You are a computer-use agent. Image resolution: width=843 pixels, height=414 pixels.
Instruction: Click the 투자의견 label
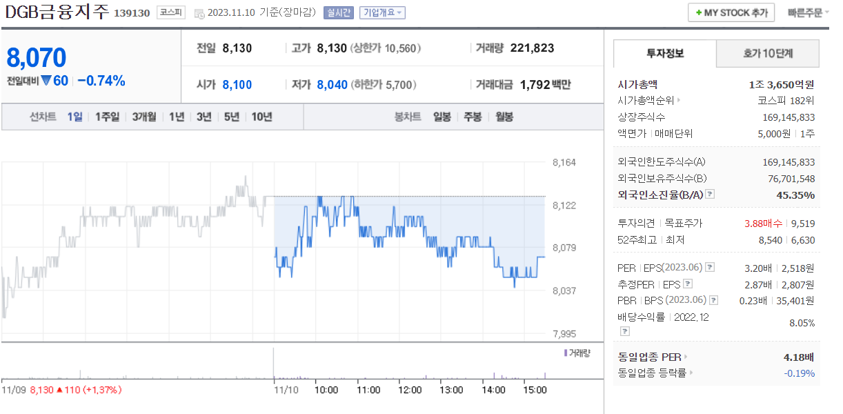(x=635, y=223)
